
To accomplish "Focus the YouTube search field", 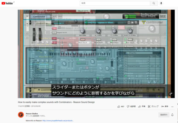I will 115,3.
